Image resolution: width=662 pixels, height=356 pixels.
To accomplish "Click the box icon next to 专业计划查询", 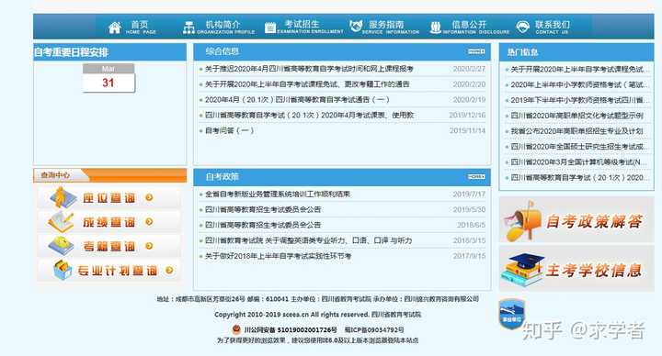I will (63, 270).
